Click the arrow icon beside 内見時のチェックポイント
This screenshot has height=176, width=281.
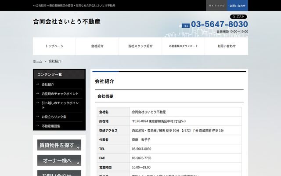tap(38, 93)
